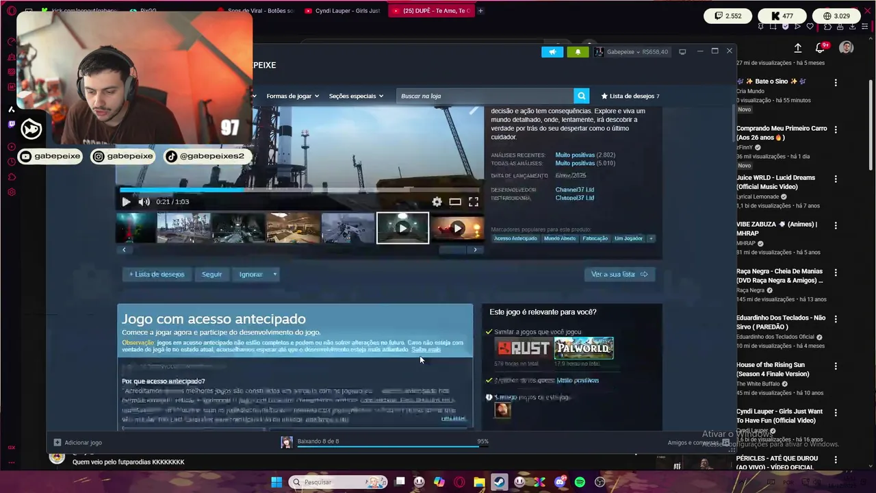This screenshot has height=493, width=876.
Task: Open the Rust similar game capsule
Action: tap(523, 348)
